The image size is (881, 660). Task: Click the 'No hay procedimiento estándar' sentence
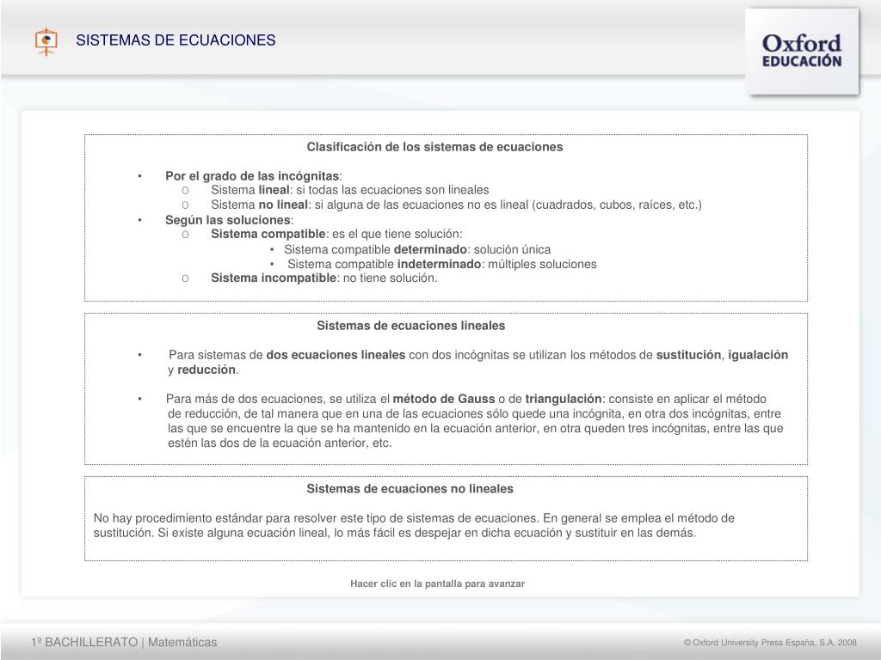(317, 518)
